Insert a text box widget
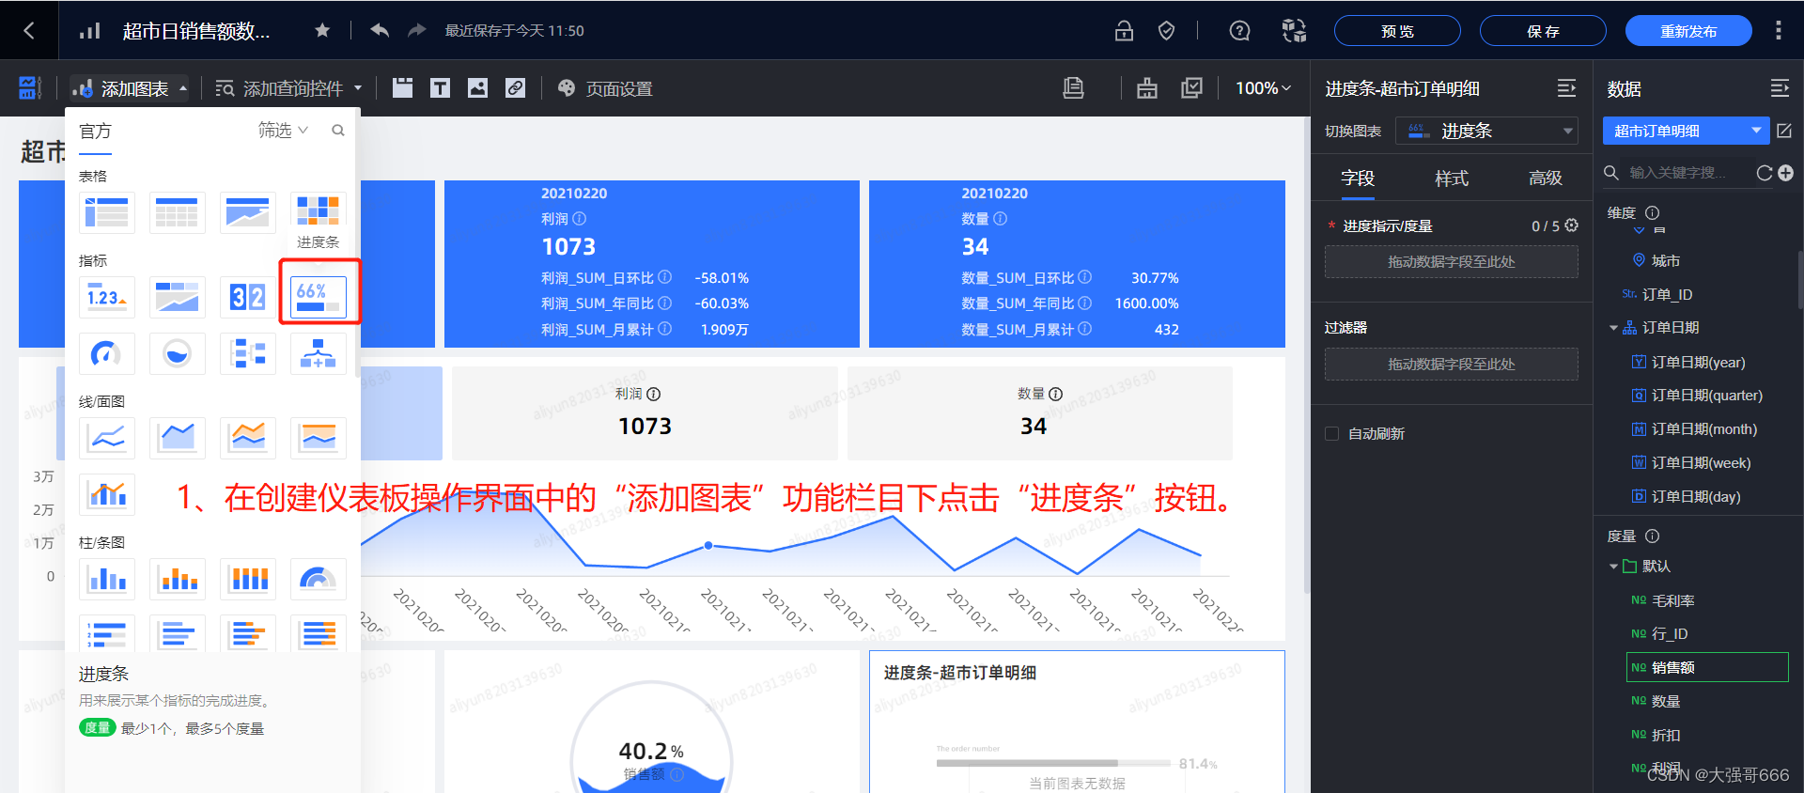1804x793 pixels. click(440, 88)
